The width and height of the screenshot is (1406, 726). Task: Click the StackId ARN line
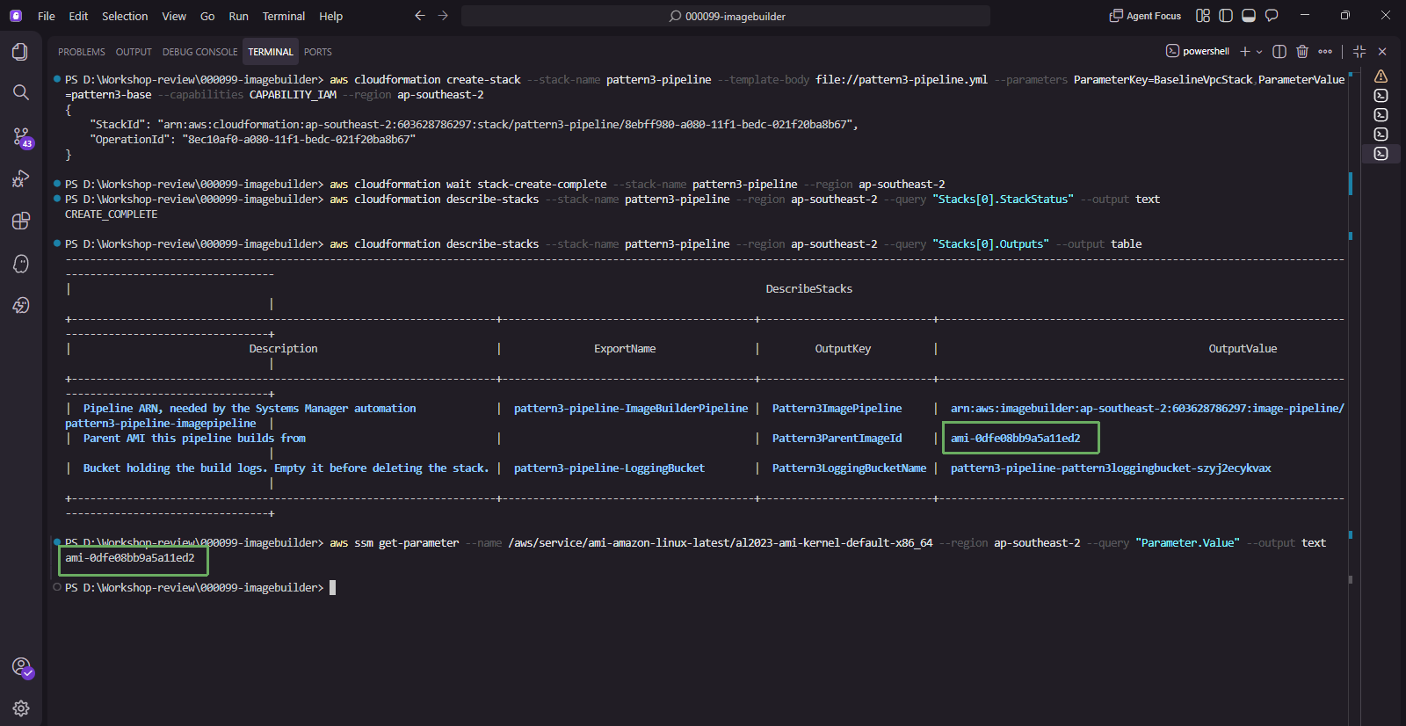tap(474, 125)
